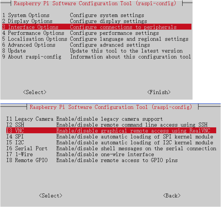
Task: Choose highlighted I3 VNC option
Action: click(x=111, y=131)
